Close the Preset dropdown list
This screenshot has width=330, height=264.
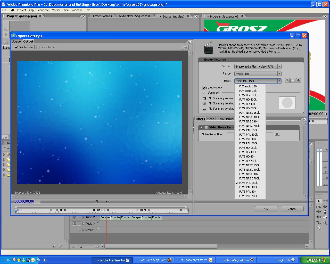pyautogui.click(x=279, y=81)
